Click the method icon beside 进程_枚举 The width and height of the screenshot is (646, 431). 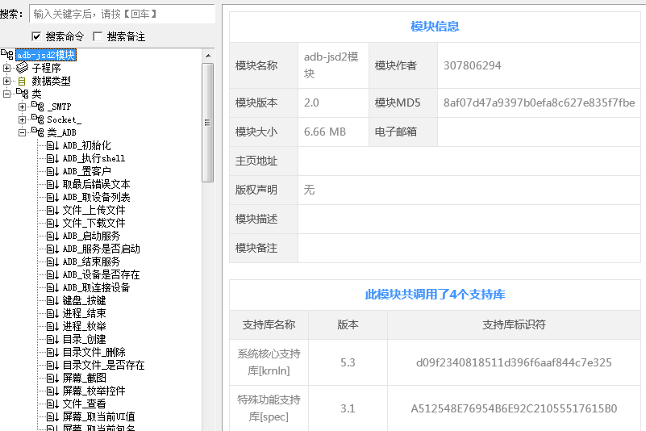coord(52,326)
